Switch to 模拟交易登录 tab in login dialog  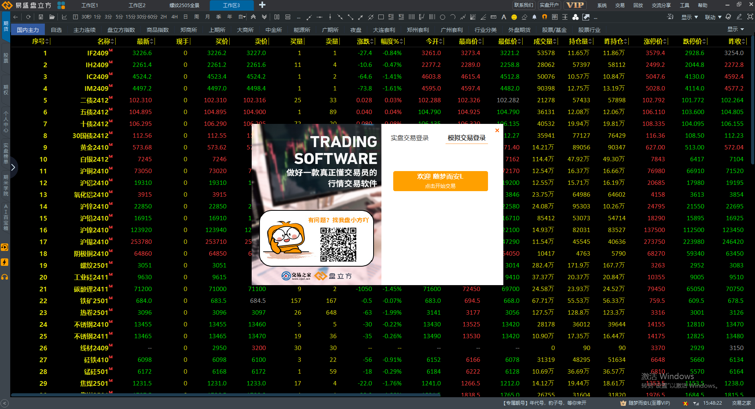(x=466, y=138)
